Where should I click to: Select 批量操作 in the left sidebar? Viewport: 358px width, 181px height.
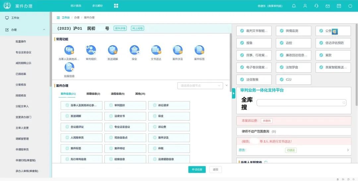pos(21,42)
